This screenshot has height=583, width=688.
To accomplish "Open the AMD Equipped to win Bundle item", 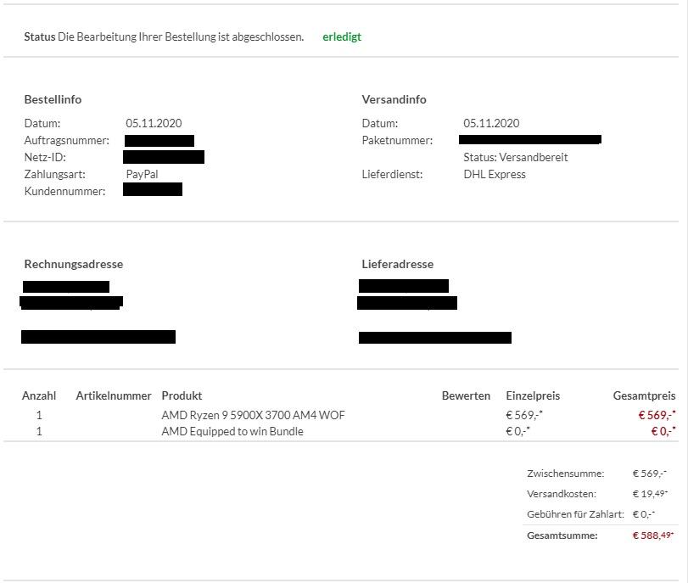I will [232, 431].
